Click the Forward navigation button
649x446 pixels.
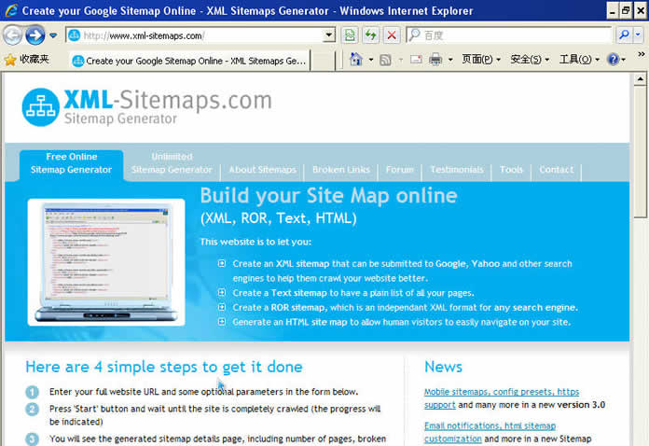click(x=35, y=35)
